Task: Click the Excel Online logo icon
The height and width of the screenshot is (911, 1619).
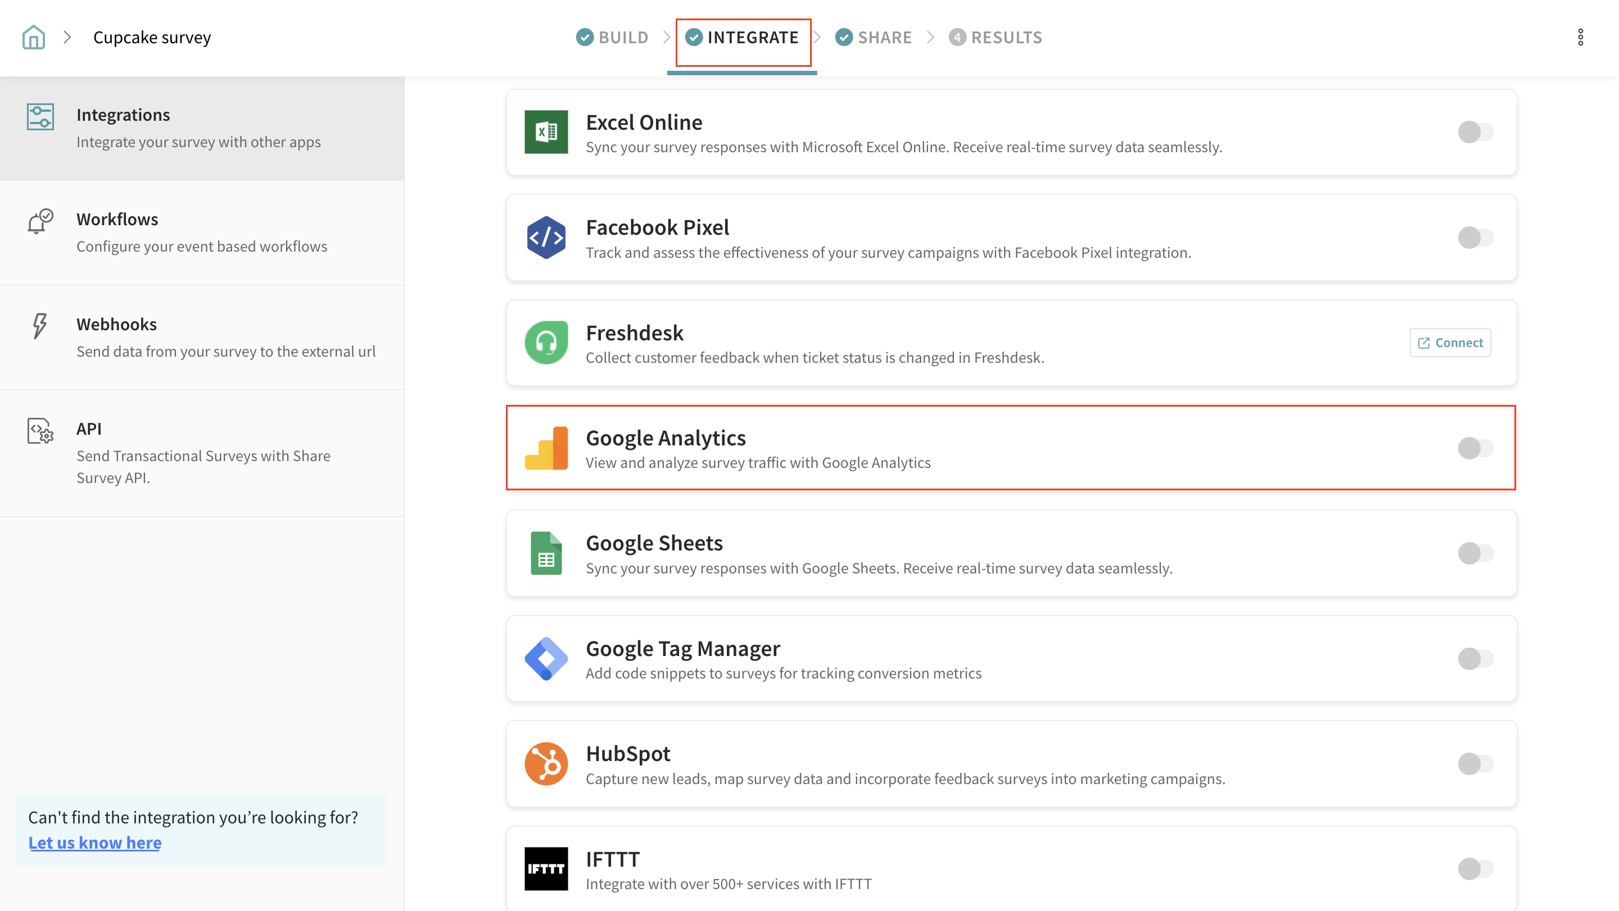Action: pos(545,132)
